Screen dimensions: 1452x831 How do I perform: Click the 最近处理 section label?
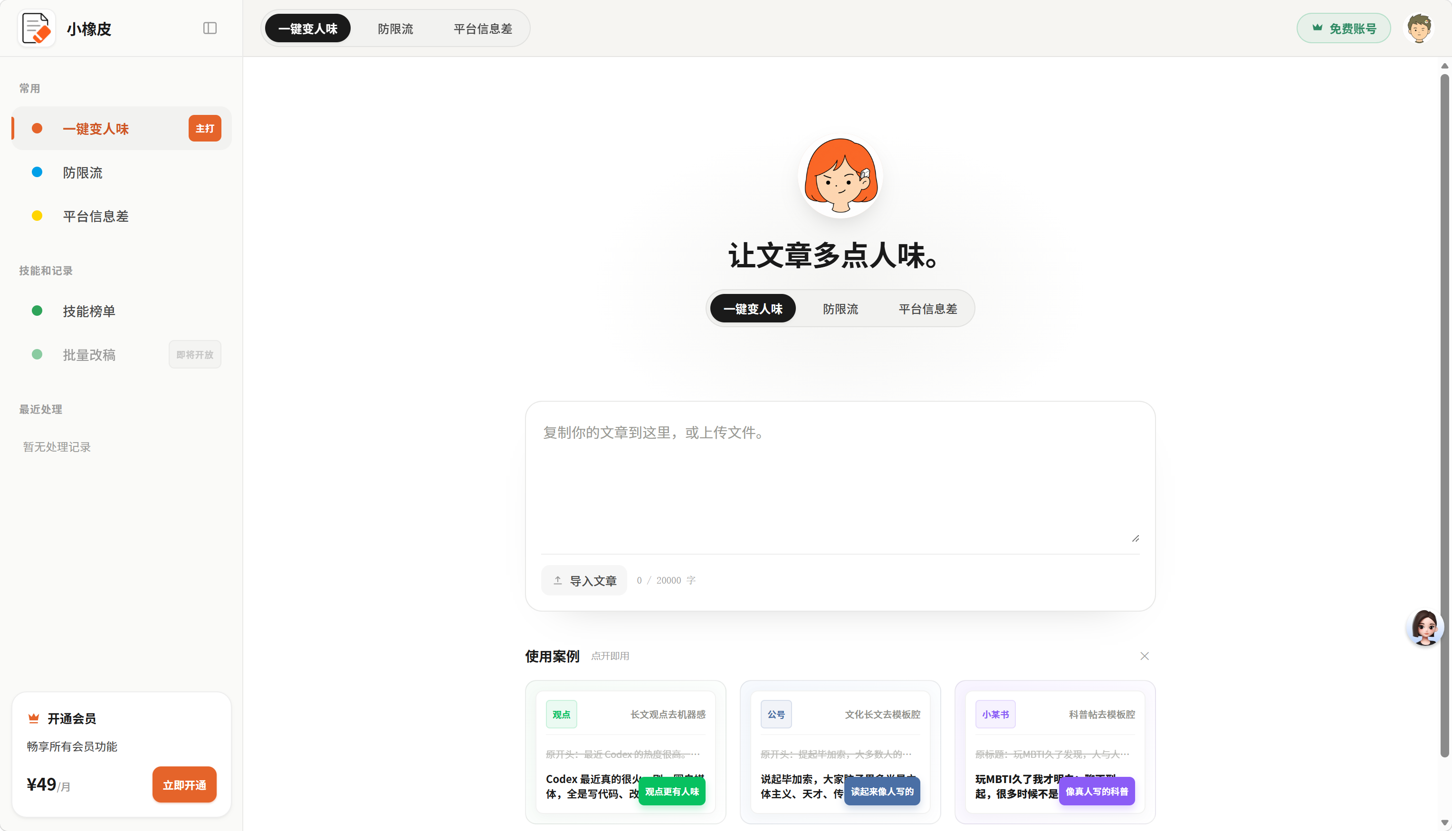[40, 409]
